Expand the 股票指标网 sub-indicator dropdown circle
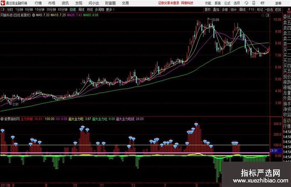 tap(2, 119)
